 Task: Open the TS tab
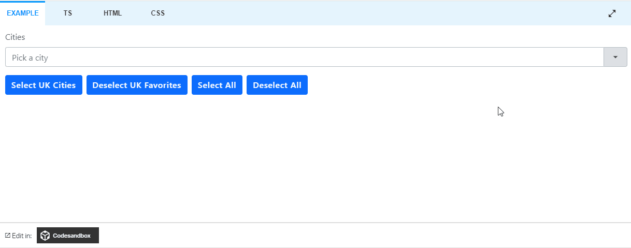[x=68, y=13]
